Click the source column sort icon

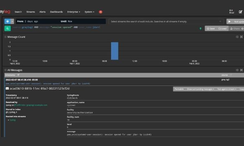231,75
